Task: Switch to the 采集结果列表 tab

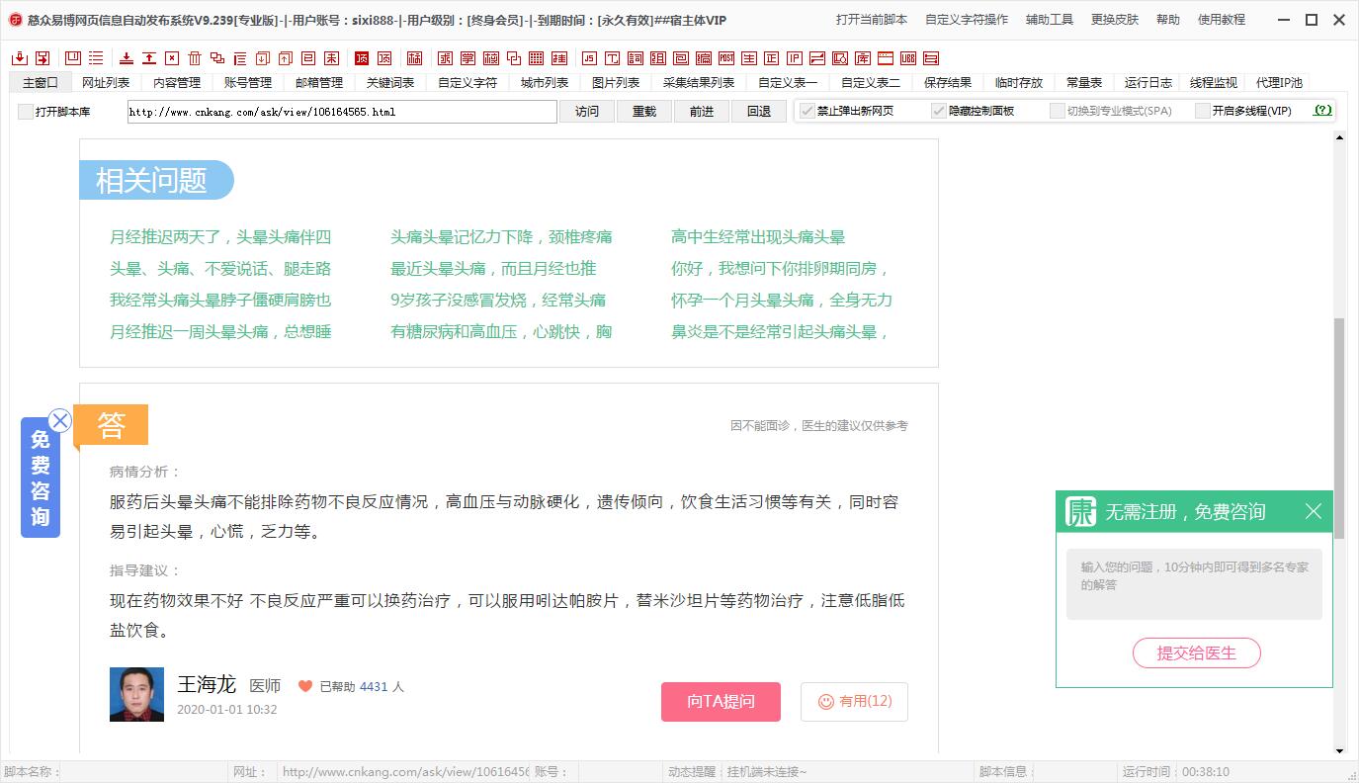Action: click(x=699, y=83)
